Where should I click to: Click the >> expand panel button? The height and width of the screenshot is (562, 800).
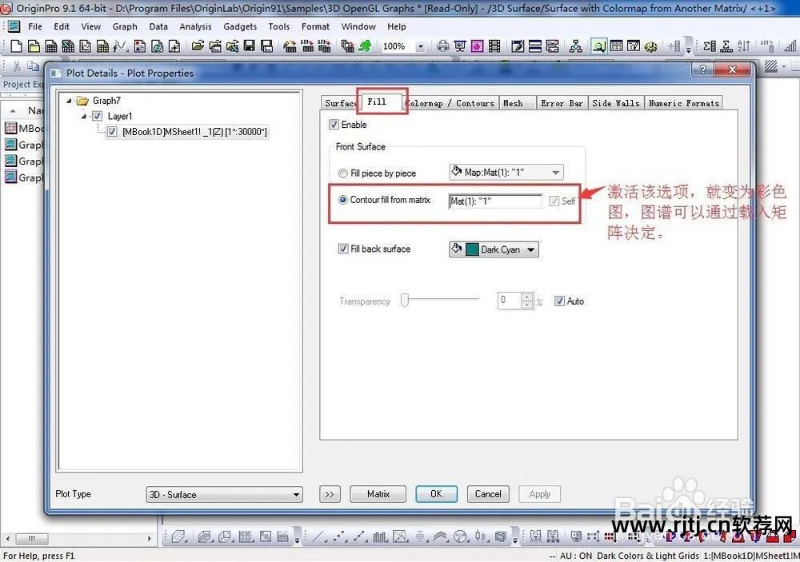(x=330, y=494)
